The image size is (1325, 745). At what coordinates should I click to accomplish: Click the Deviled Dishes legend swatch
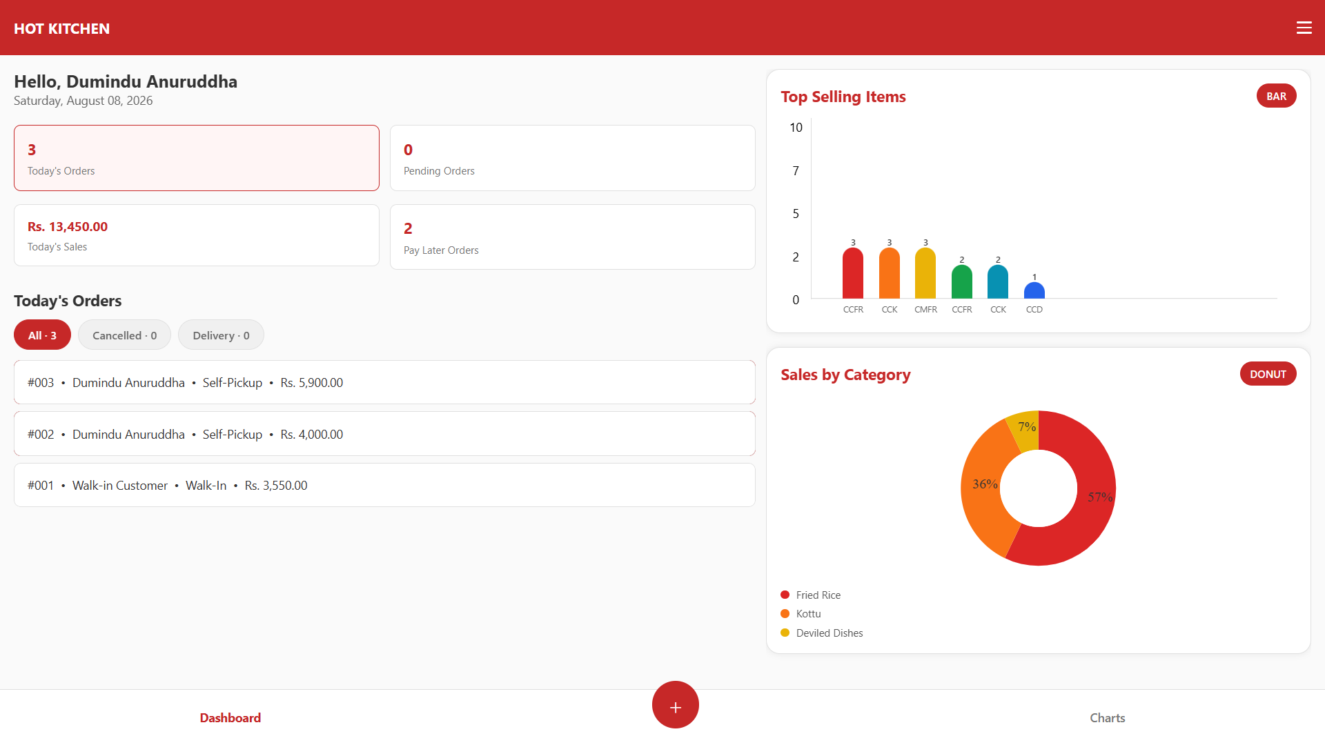pos(785,633)
